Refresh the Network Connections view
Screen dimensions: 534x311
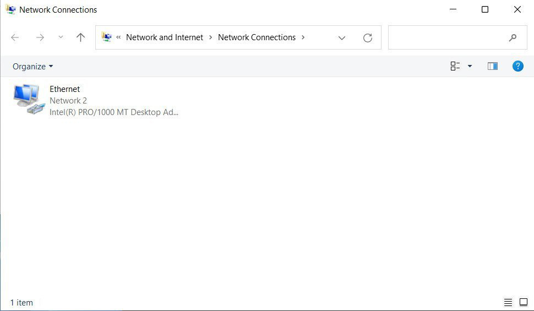[x=368, y=37]
